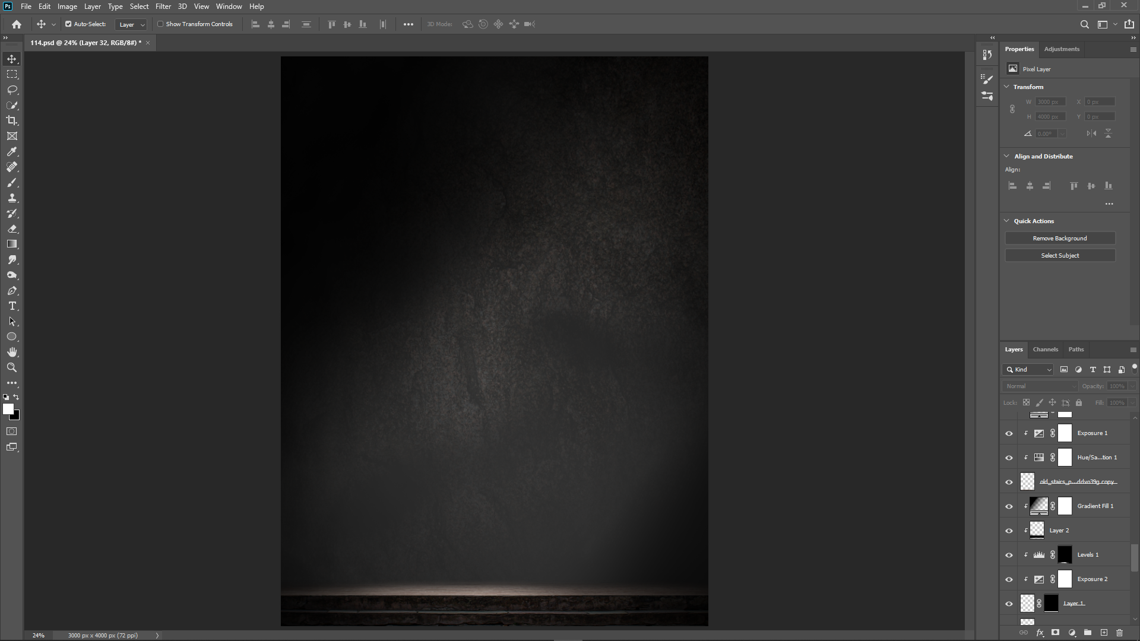Screen dimensions: 1140x641
Task: Create new adjustment layer icon
Action: pos(1072,633)
